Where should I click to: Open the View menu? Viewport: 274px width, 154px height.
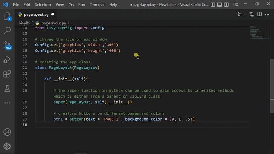point(60,5)
